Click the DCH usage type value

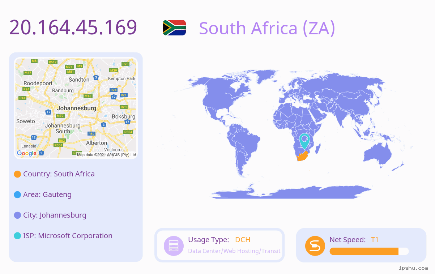(243, 240)
